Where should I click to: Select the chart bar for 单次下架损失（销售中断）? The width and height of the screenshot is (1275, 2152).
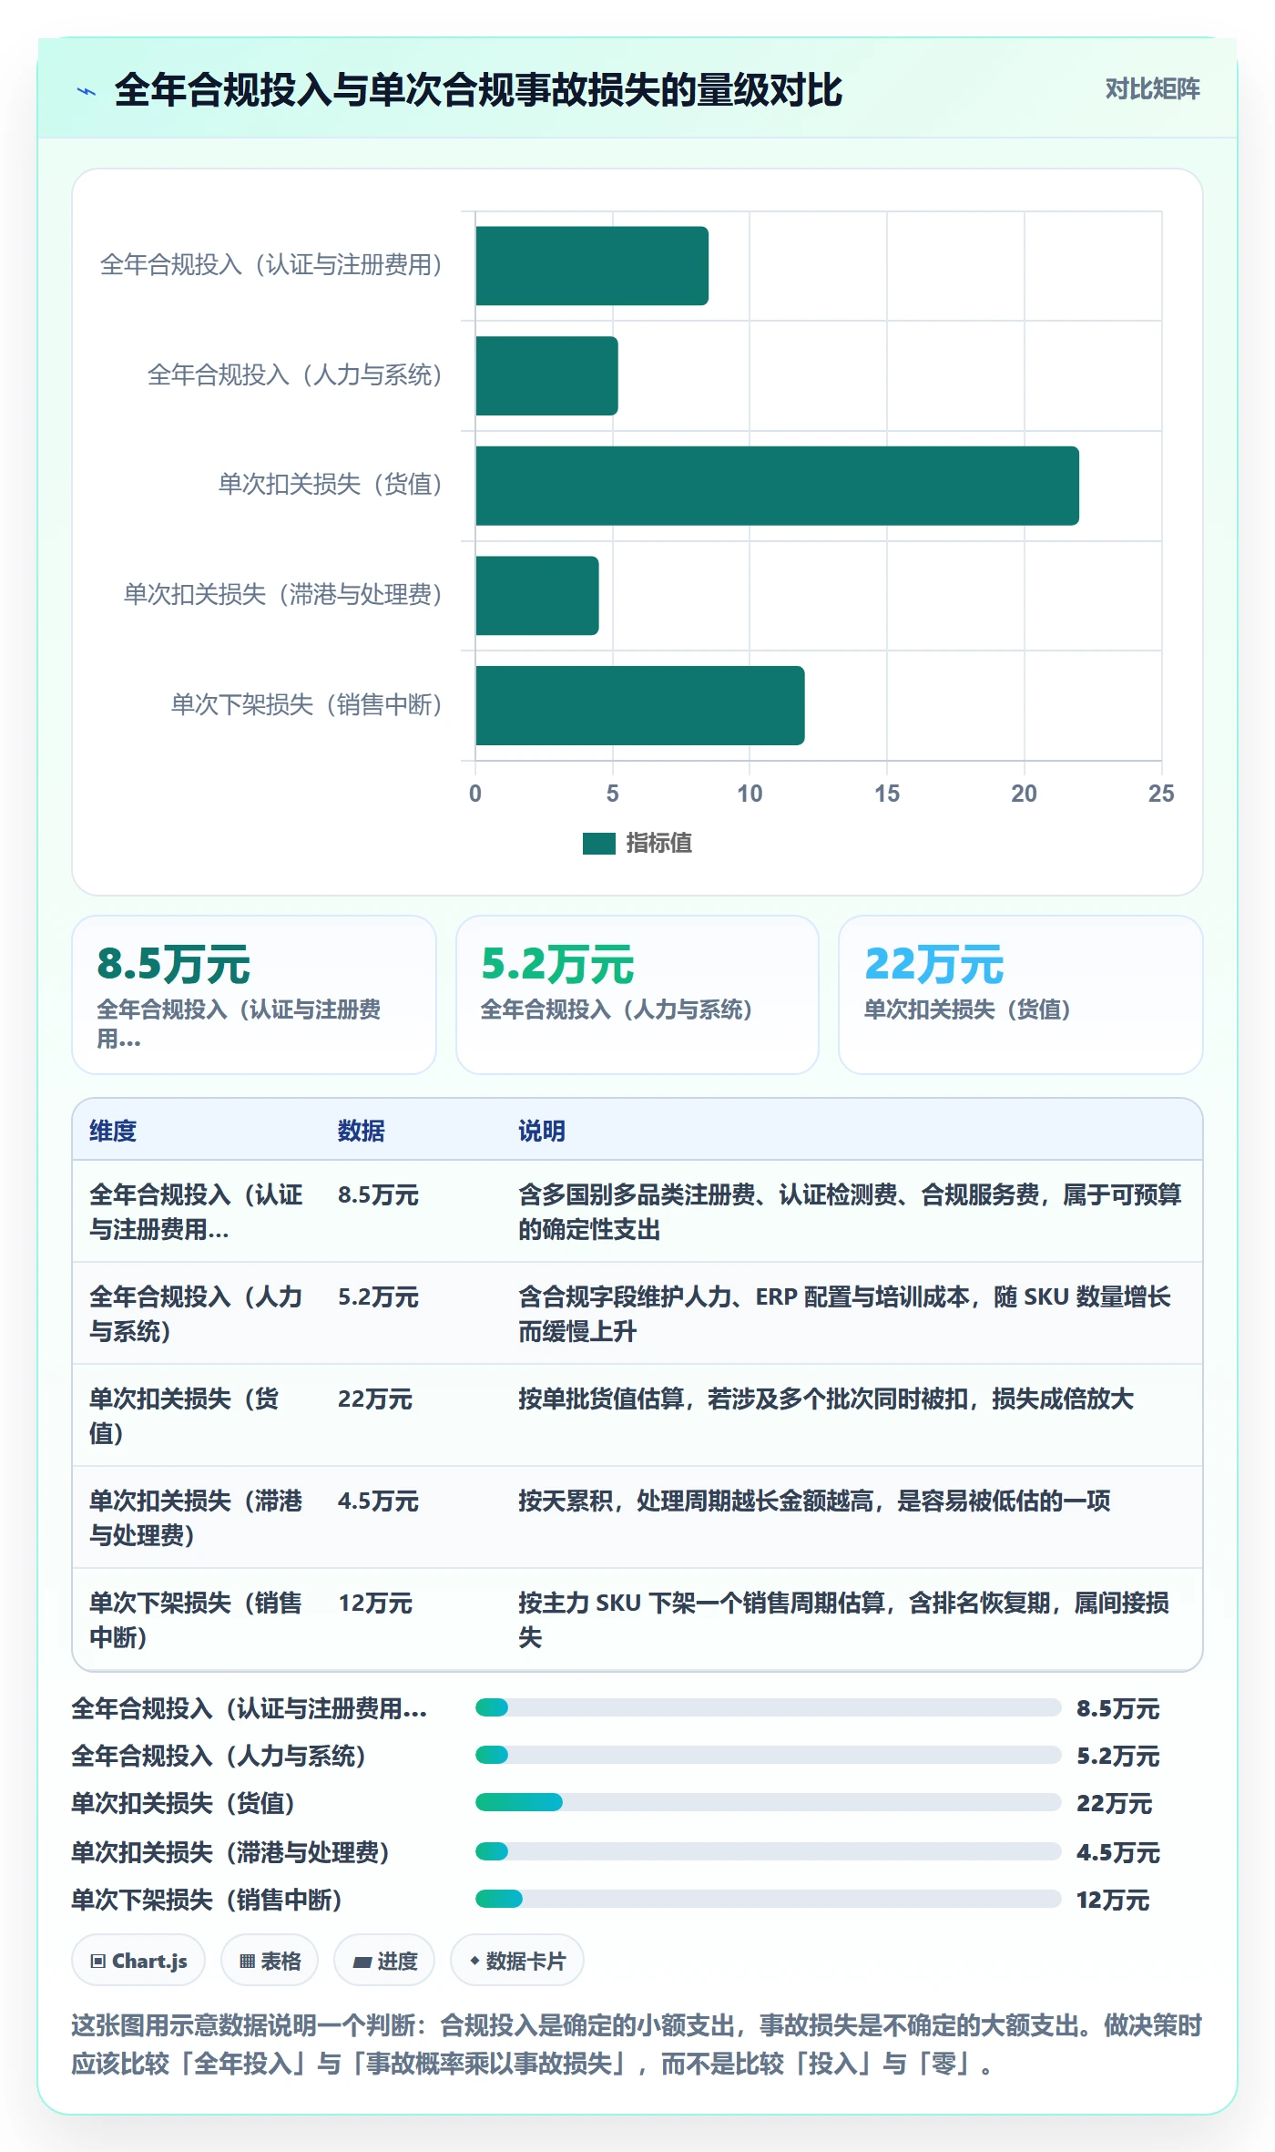639,705
